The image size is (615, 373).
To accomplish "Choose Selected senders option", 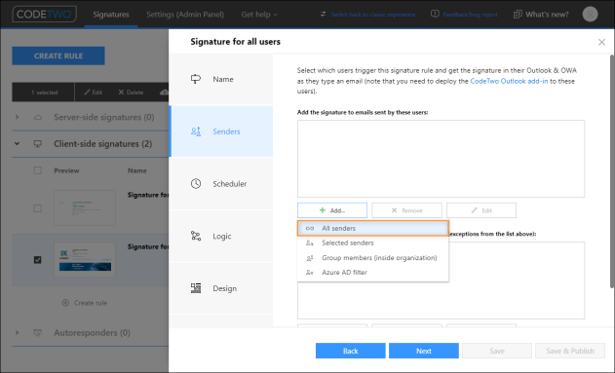I will pos(373,242).
